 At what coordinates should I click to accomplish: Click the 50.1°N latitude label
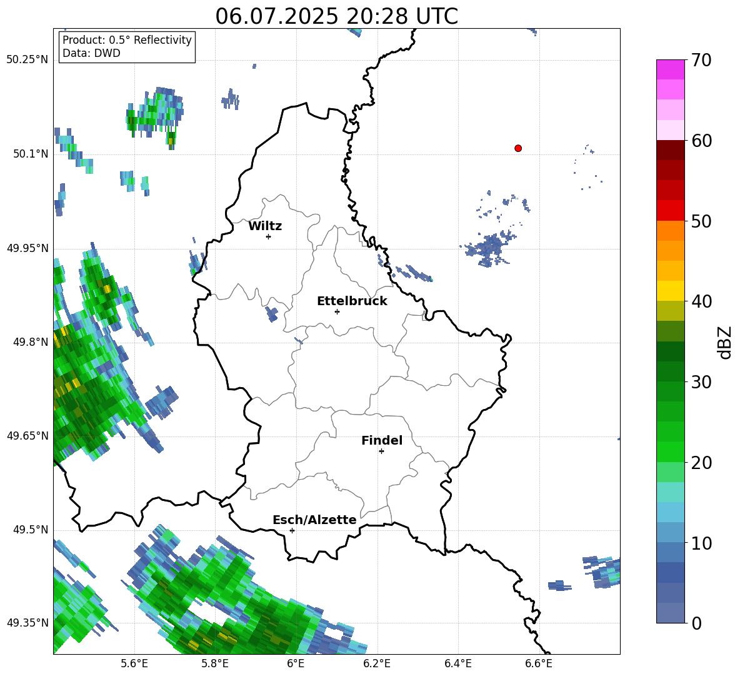click(x=31, y=154)
